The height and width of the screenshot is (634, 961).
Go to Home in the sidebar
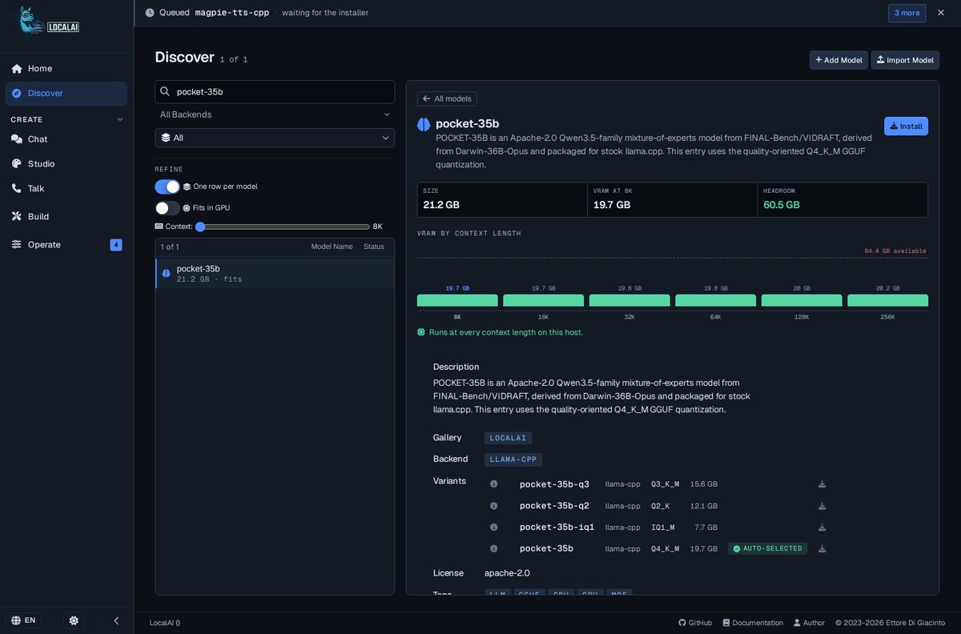point(66,68)
